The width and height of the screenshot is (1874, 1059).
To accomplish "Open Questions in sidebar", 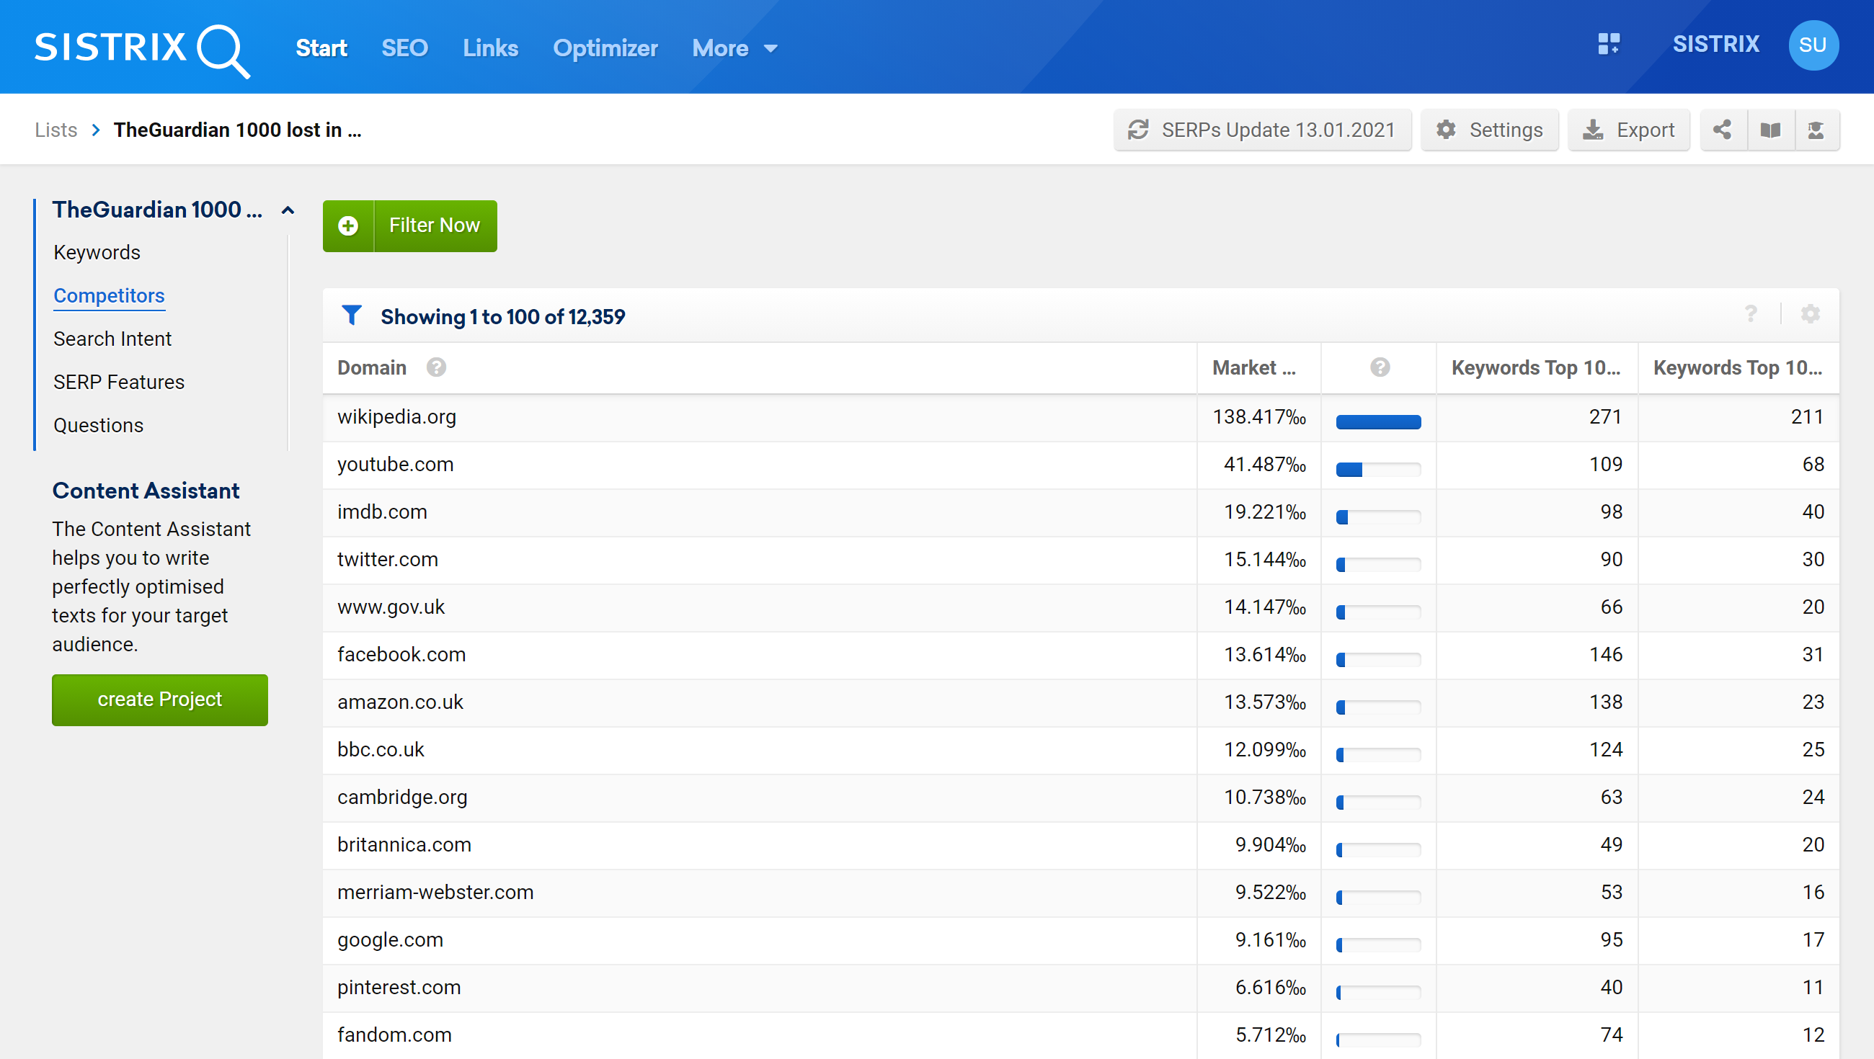I will click(x=99, y=426).
